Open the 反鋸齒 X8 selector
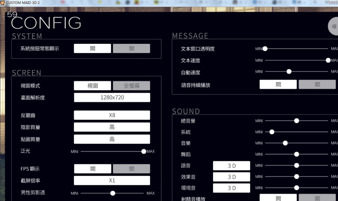Viewport: 338px width, 201px height. click(x=112, y=115)
